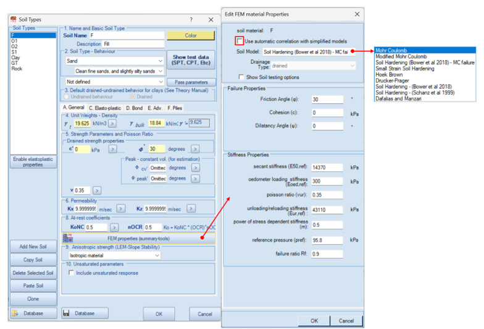484x329 pixels.
Task: Check Include unsaturated response
Action: [x=72, y=273]
